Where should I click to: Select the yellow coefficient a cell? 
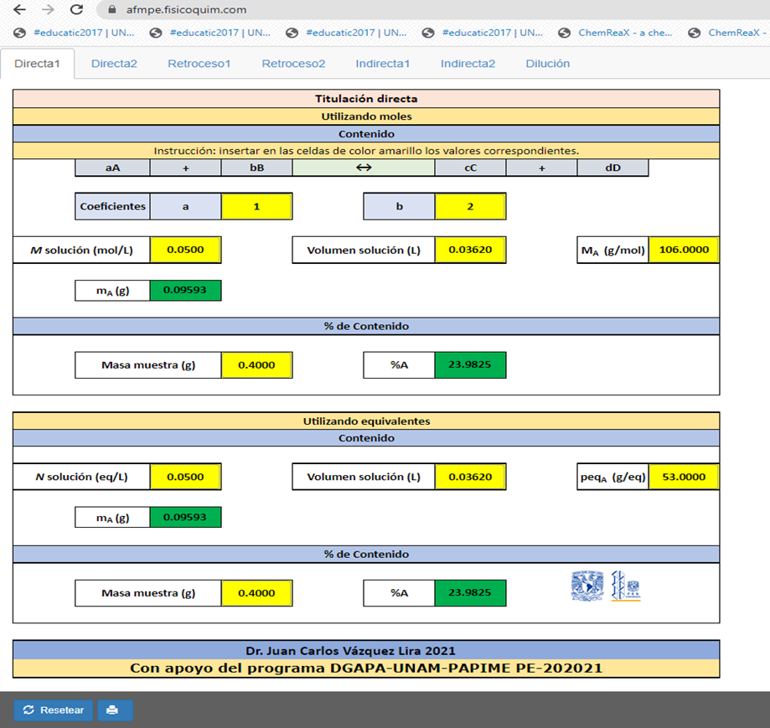(x=256, y=206)
